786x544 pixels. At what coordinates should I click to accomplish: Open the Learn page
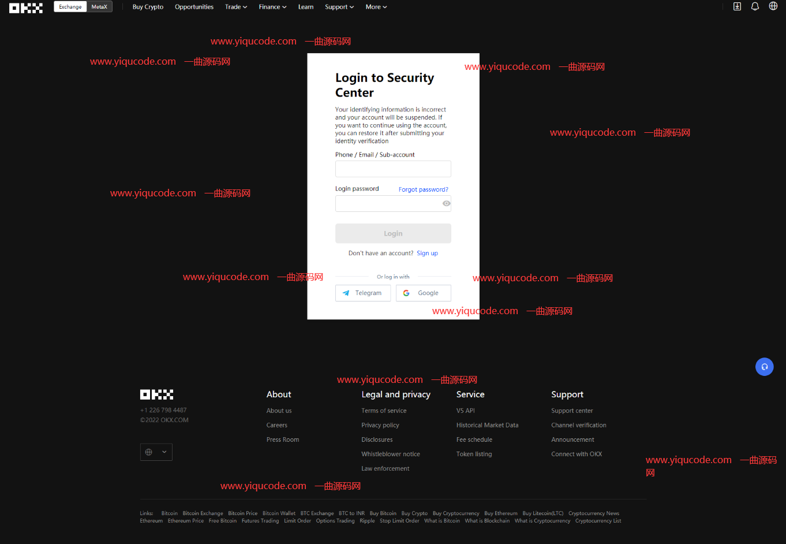click(x=306, y=7)
